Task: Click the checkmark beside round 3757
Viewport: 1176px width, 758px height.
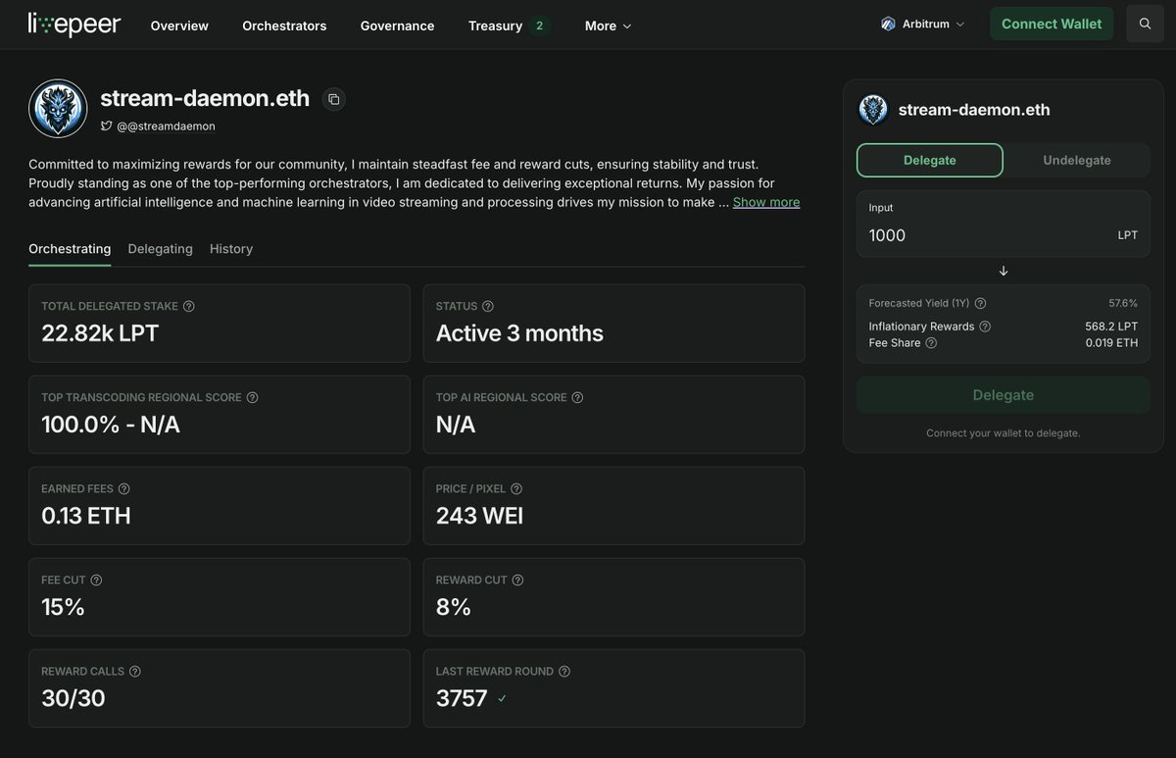Action: click(502, 698)
